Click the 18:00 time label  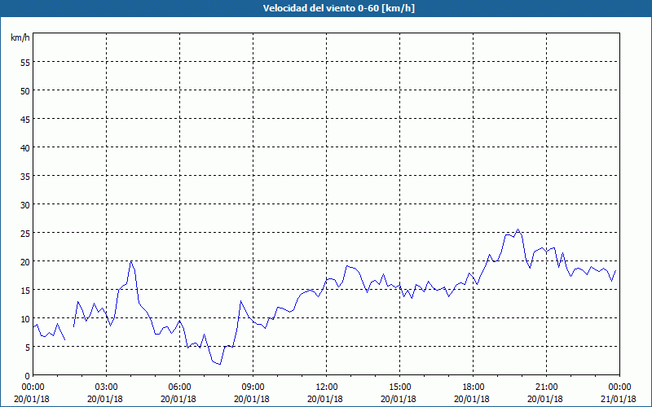tap(474, 387)
